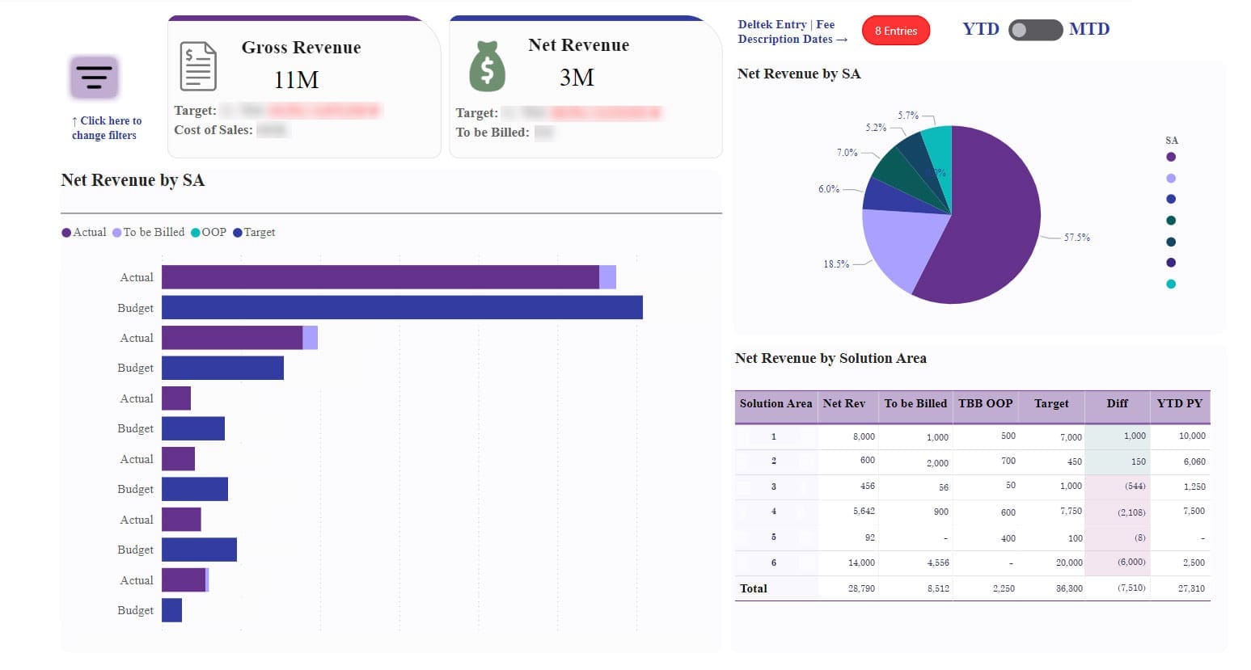Select the Actual legend marker in bar chart
This screenshot has width=1251, height=670.
tap(66, 233)
